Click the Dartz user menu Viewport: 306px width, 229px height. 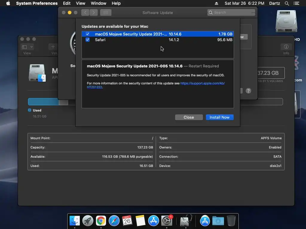point(275,3)
